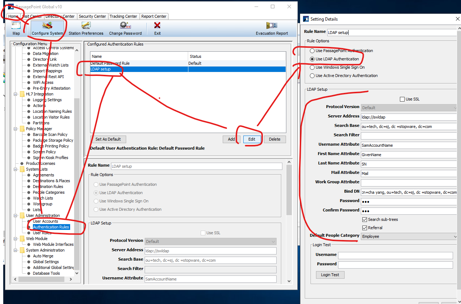Click the System Lists folder icon
The height and width of the screenshot is (304, 461).
point(22,169)
